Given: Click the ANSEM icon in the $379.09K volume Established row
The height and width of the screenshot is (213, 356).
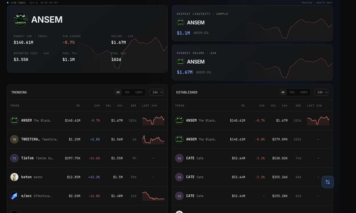Looking at the screenshot, I should (179, 139).
